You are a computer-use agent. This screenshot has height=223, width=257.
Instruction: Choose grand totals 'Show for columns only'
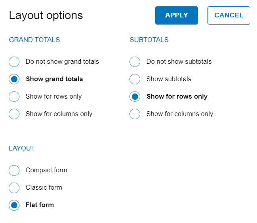[x=14, y=114]
